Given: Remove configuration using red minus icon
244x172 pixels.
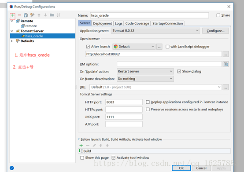Looking at the screenshot, I should (19, 15).
